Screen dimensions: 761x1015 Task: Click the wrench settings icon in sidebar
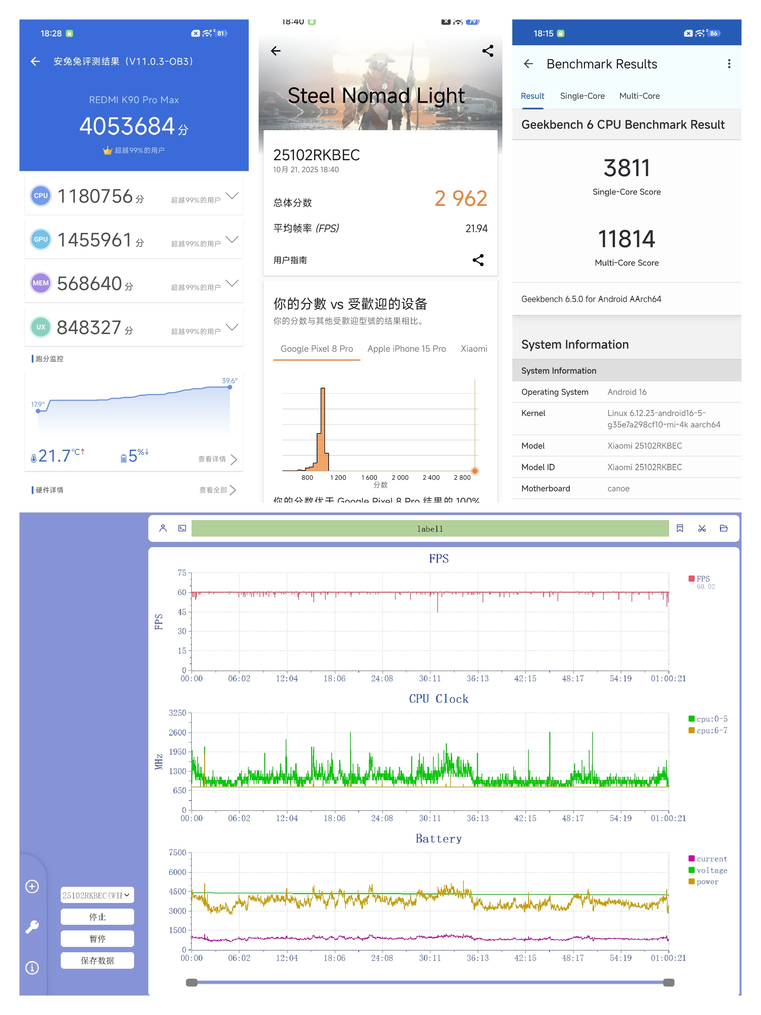tap(32, 927)
